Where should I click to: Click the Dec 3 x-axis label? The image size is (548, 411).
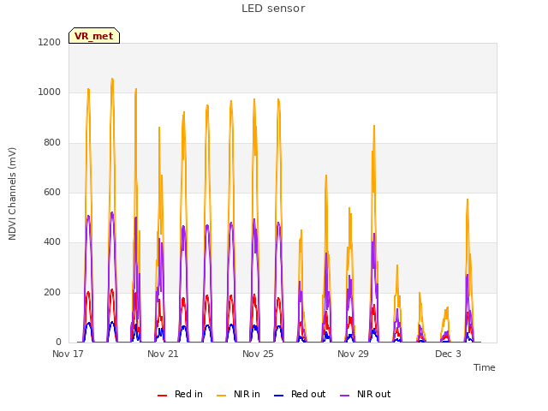(448, 354)
